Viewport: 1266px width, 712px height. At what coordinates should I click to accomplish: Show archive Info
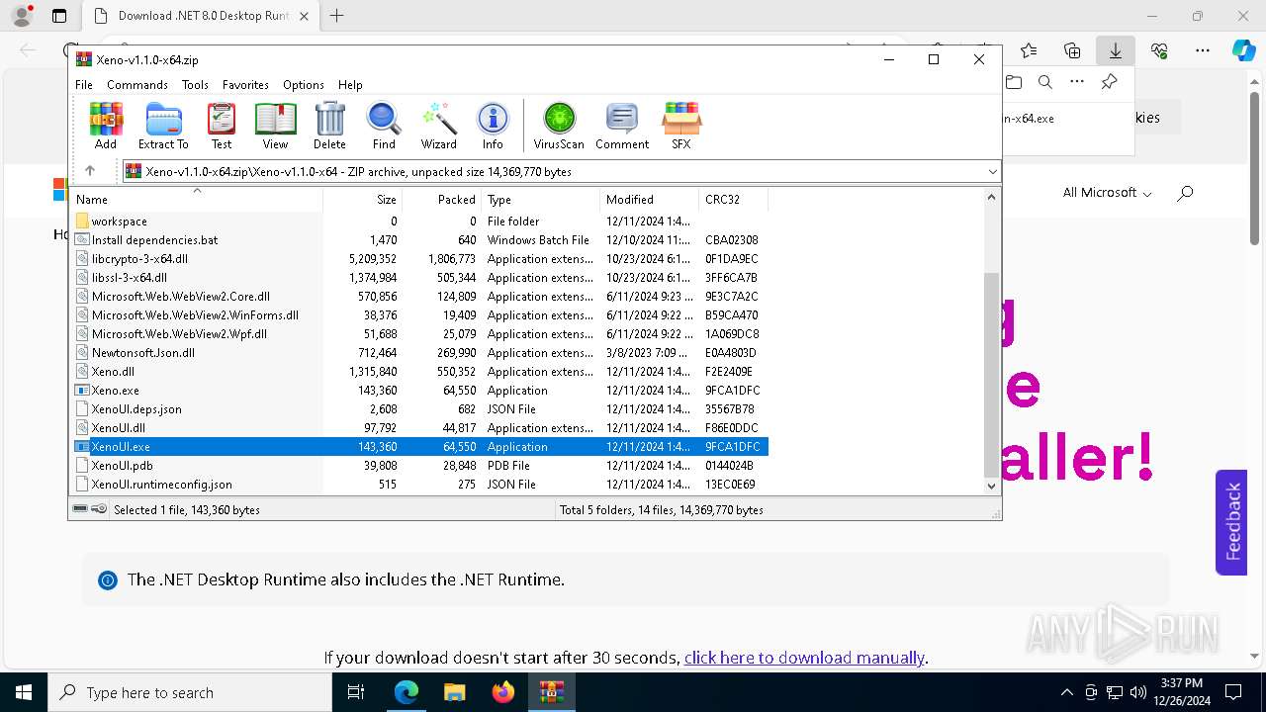click(x=493, y=126)
